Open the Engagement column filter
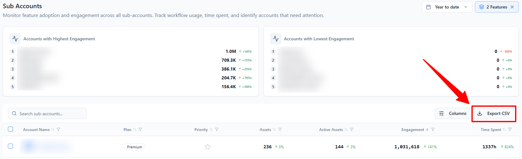The width and height of the screenshot is (522, 159). [433, 129]
